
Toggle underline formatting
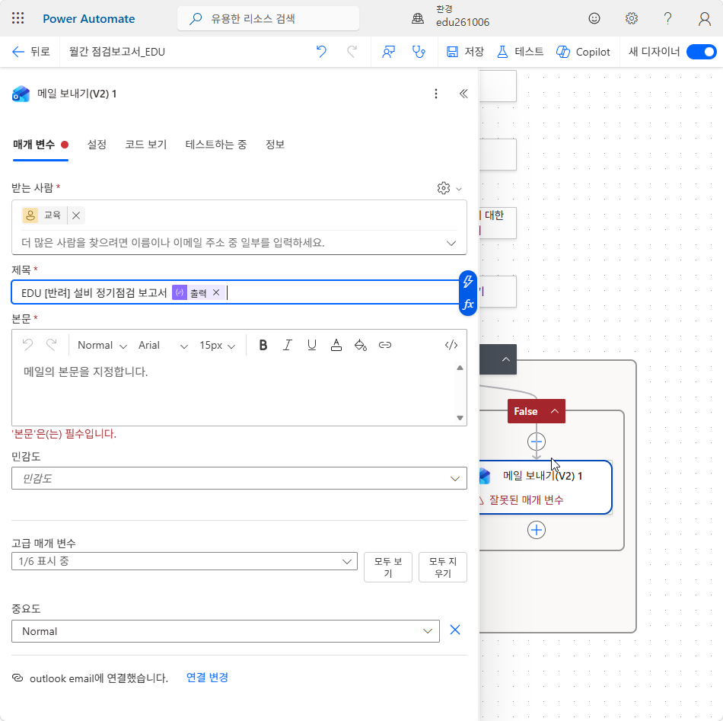click(312, 345)
